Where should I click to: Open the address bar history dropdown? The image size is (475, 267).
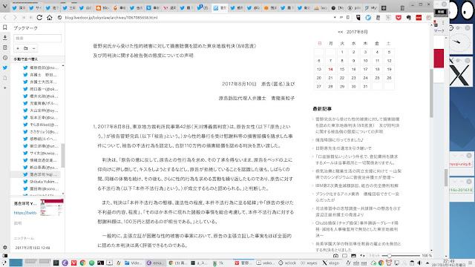(x=335, y=18)
